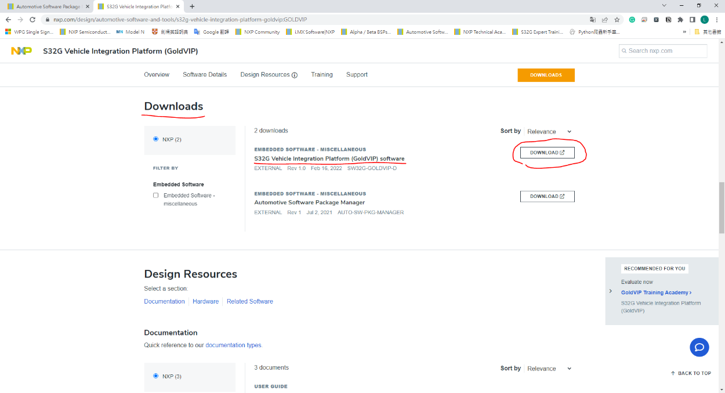This screenshot has width=725, height=393.
Task: Open the Documentation Sort by Relevance dropdown
Action: (549, 369)
